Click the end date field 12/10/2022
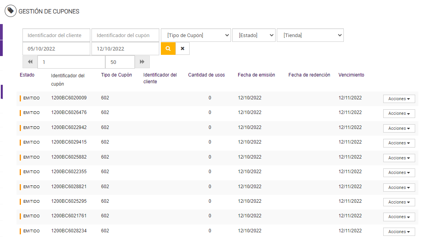The height and width of the screenshot is (243, 427). point(125,49)
